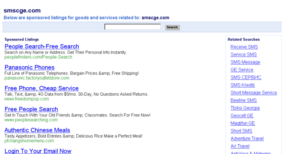This screenshot has width=284, height=154.
Task: Click www.peoplesearching.com URL text
Action: [x=31, y=120]
